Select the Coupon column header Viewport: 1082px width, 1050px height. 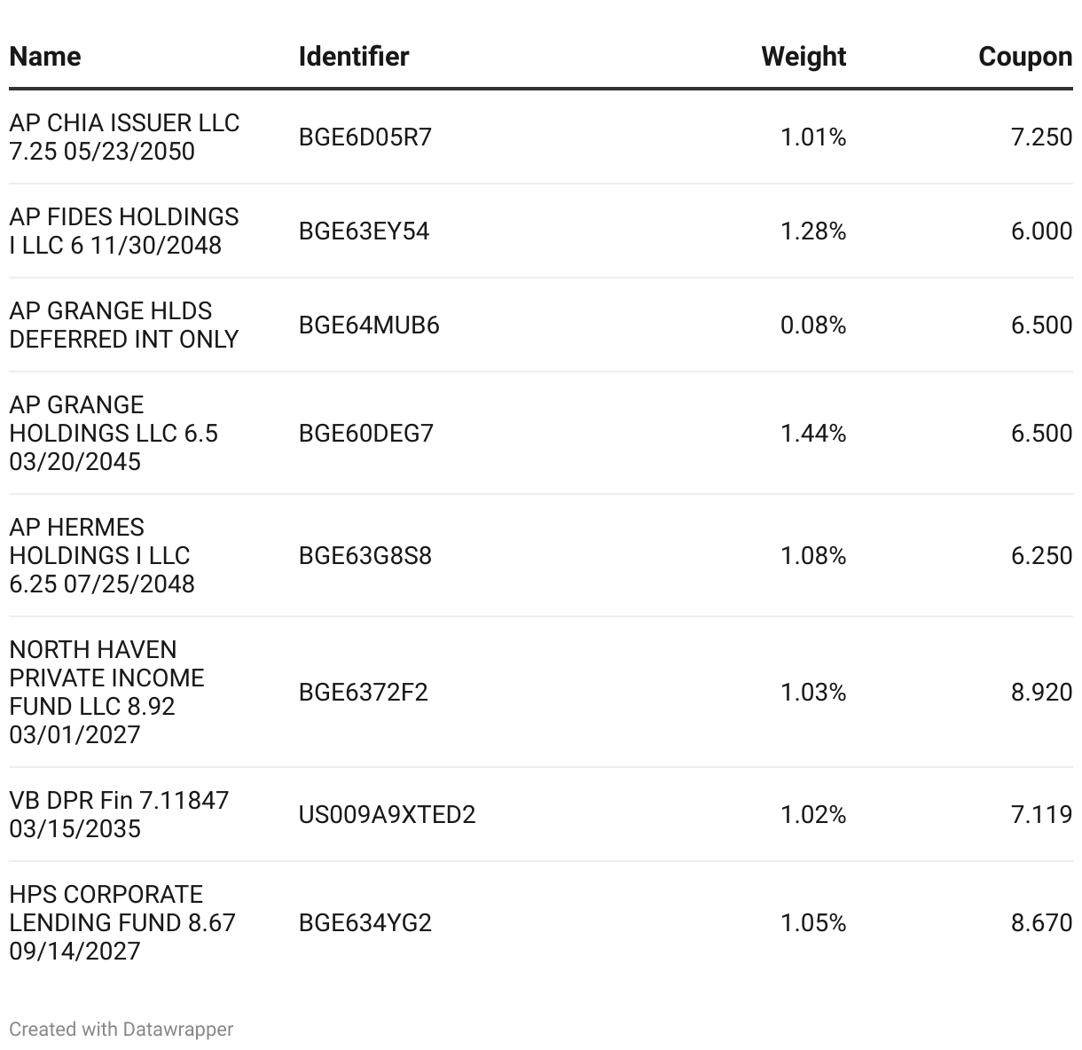point(1024,57)
